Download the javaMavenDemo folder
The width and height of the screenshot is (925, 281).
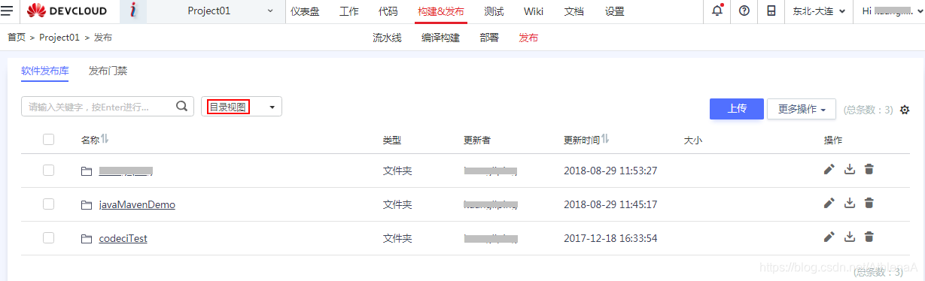850,203
